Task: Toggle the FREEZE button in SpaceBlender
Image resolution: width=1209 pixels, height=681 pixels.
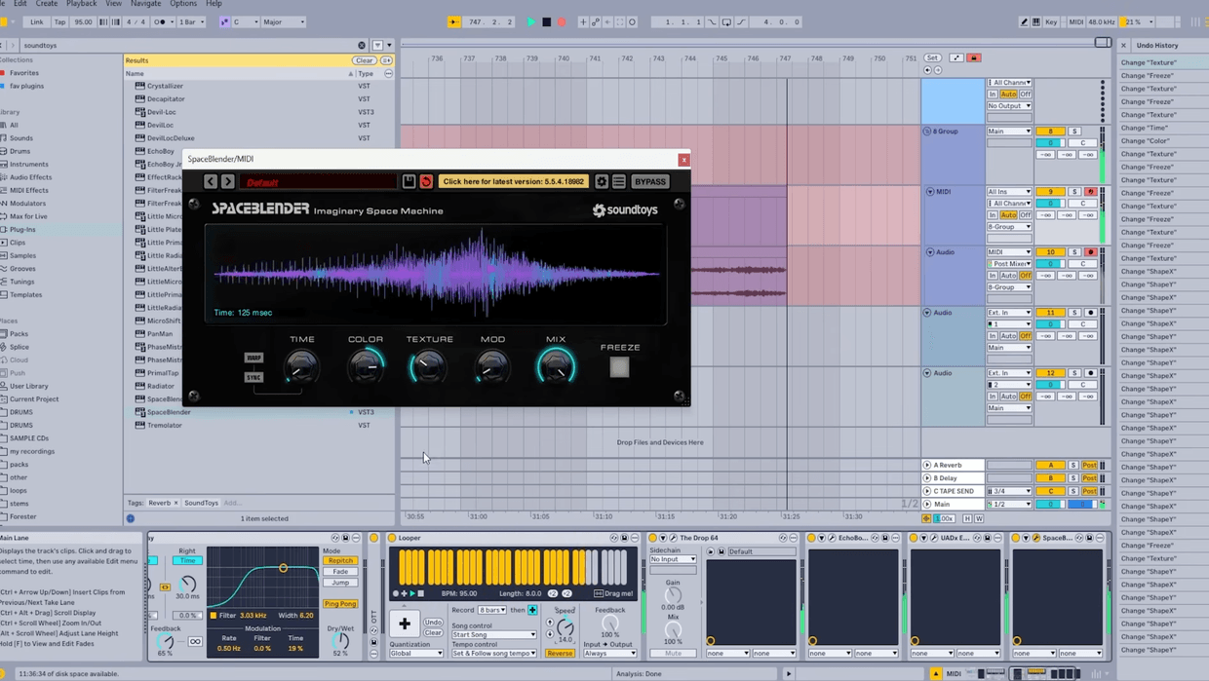Action: click(620, 367)
